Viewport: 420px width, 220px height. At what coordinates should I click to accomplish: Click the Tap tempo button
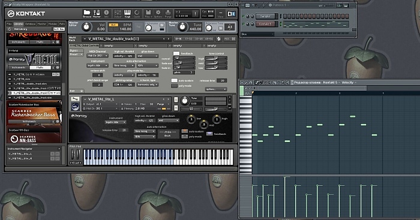coord(139,27)
